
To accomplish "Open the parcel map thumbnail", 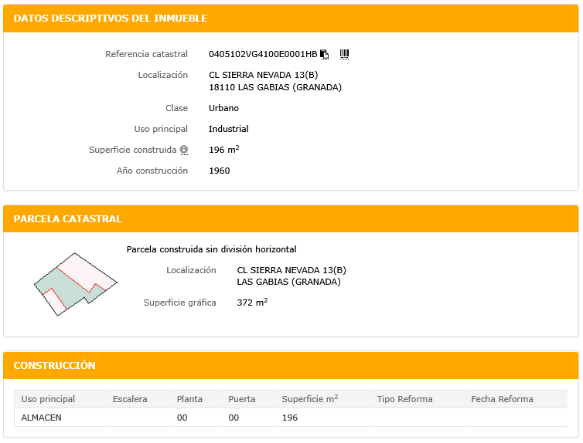I will [75, 283].
